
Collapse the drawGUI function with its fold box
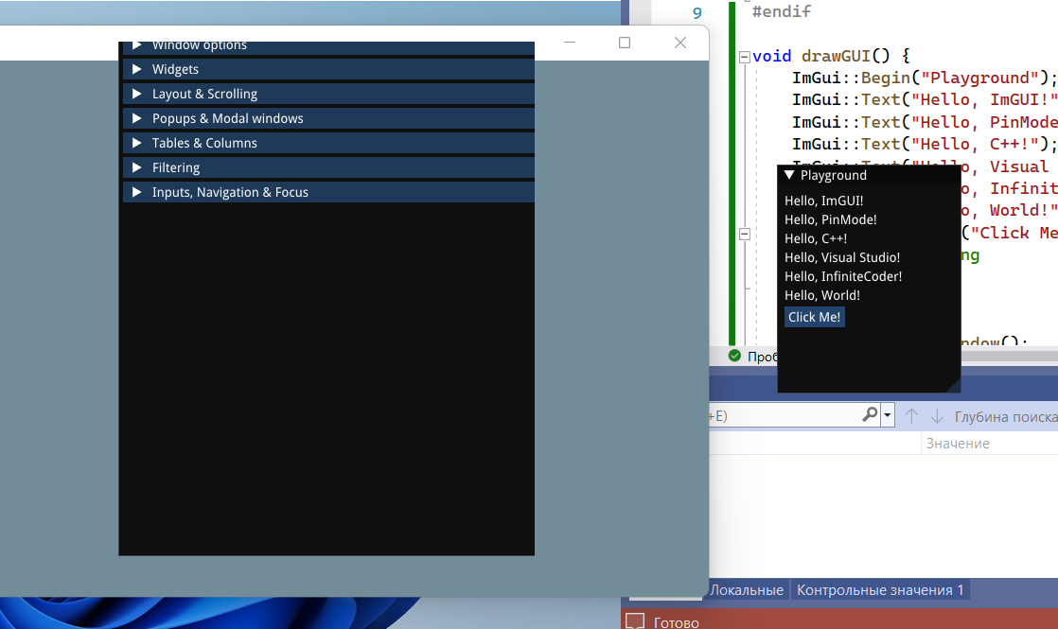pyautogui.click(x=745, y=56)
